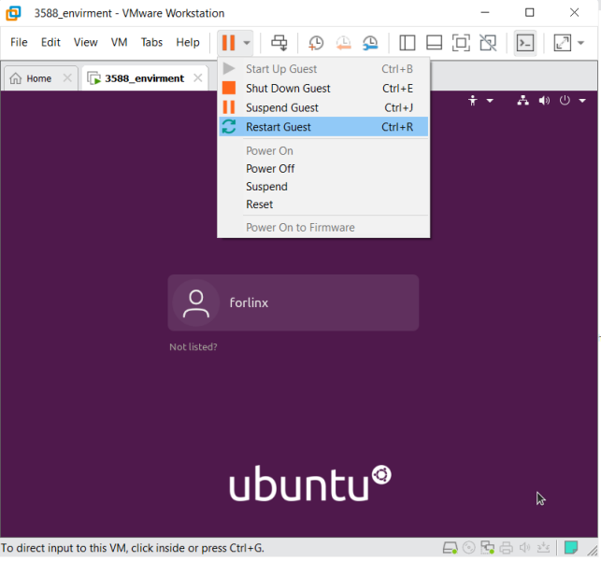This screenshot has height=561, width=601.
Task: Maximize the VMware Workstation window
Action: pos(529,13)
